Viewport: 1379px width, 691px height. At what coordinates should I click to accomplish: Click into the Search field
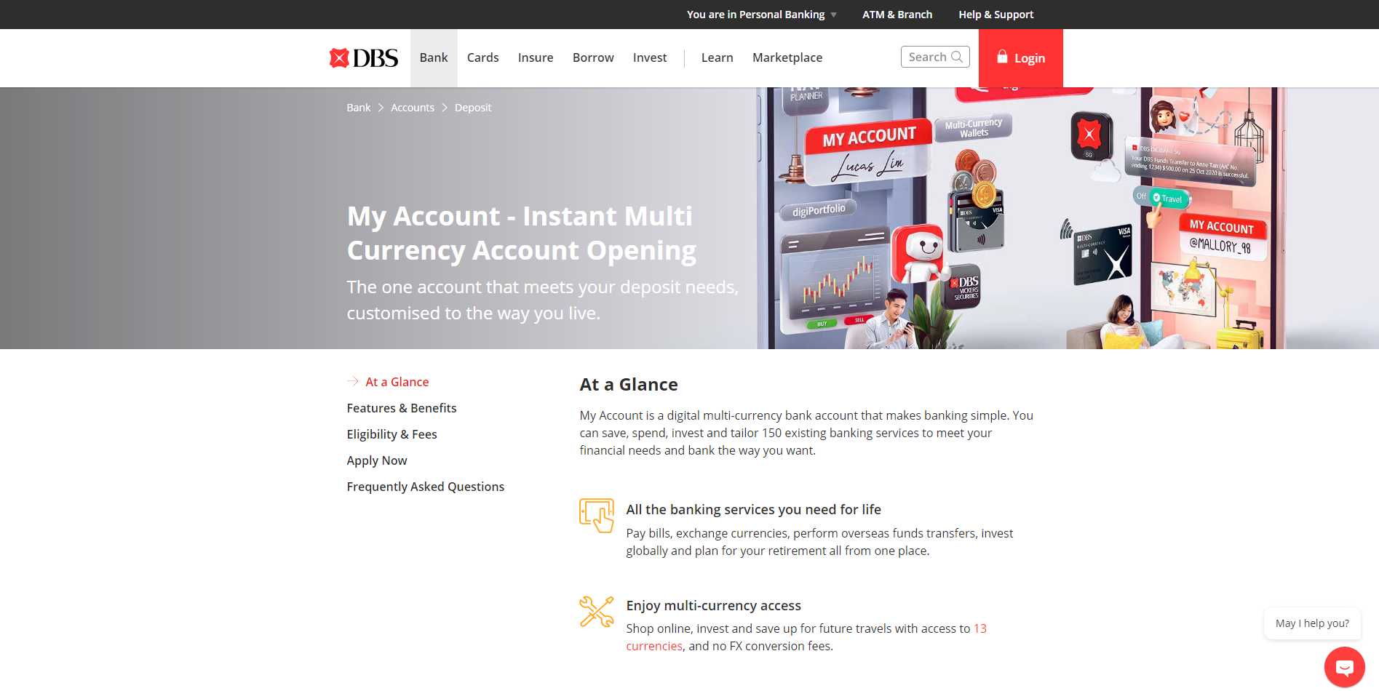point(927,57)
